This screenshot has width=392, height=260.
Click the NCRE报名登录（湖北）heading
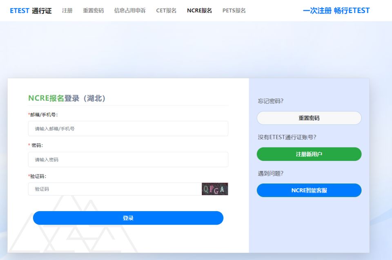[x=67, y=98]
